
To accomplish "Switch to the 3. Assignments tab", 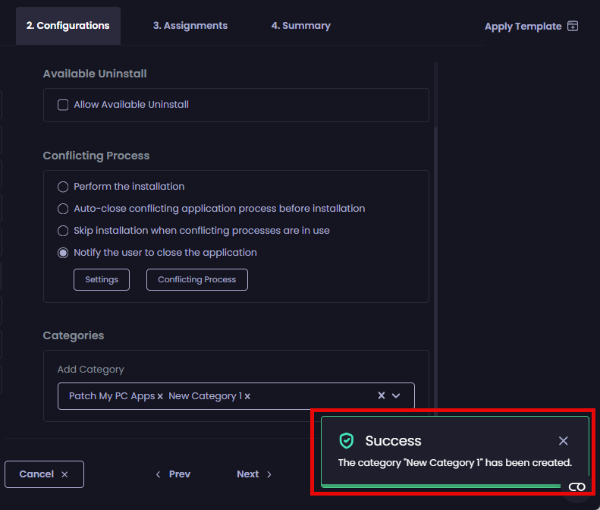I will tap(190, 26).
